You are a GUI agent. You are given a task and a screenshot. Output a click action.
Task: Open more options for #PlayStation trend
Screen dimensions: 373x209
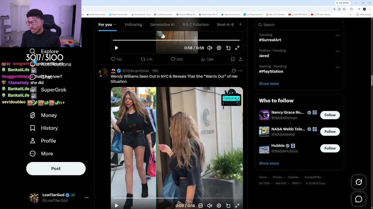point(337,67)
